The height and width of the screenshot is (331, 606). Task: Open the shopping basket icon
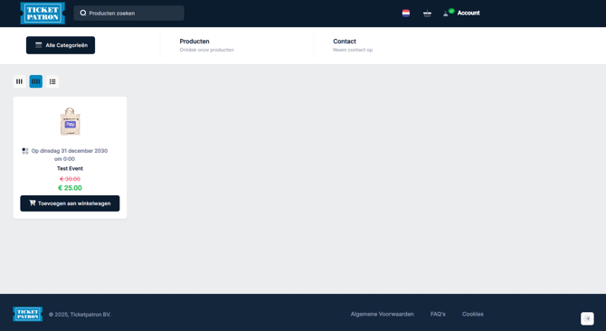(427, 14)
